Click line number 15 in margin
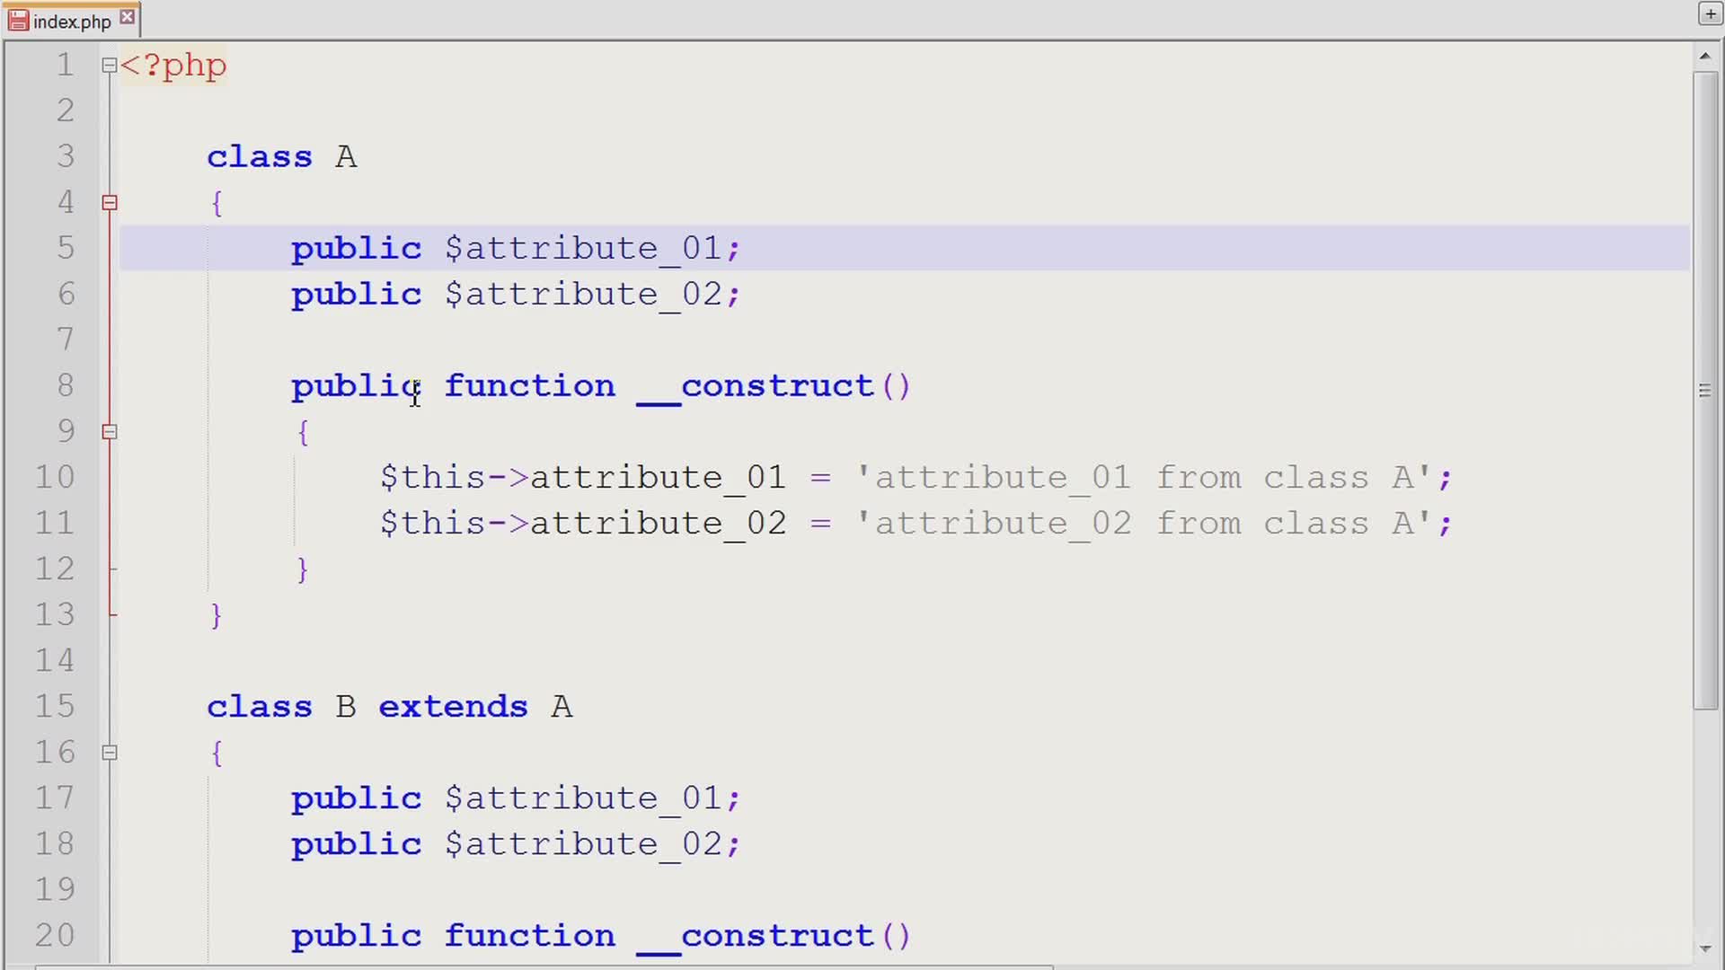The image size is (1725, 970). coord(54,706)
